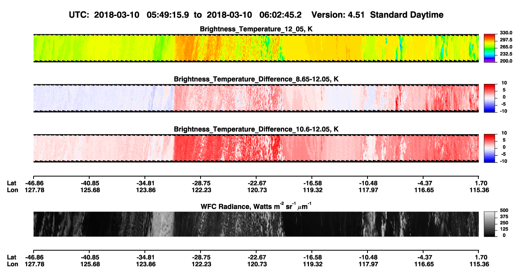Viewport: 532px width, 273px height.
Task: Click the 'Lat' label on the bottom coordinate axis
Action: (x=11, y=257)
